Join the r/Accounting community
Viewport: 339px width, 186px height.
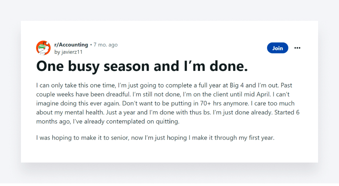click(278, 48)
